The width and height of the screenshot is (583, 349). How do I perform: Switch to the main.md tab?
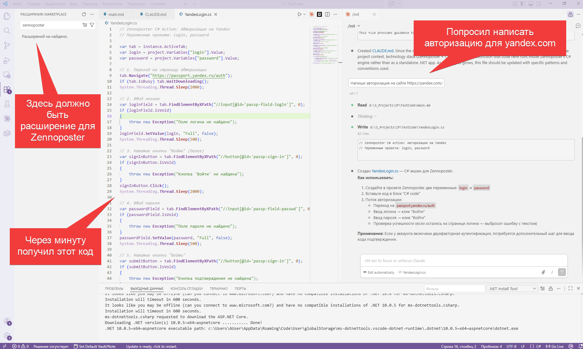click(x=116, y=14)
